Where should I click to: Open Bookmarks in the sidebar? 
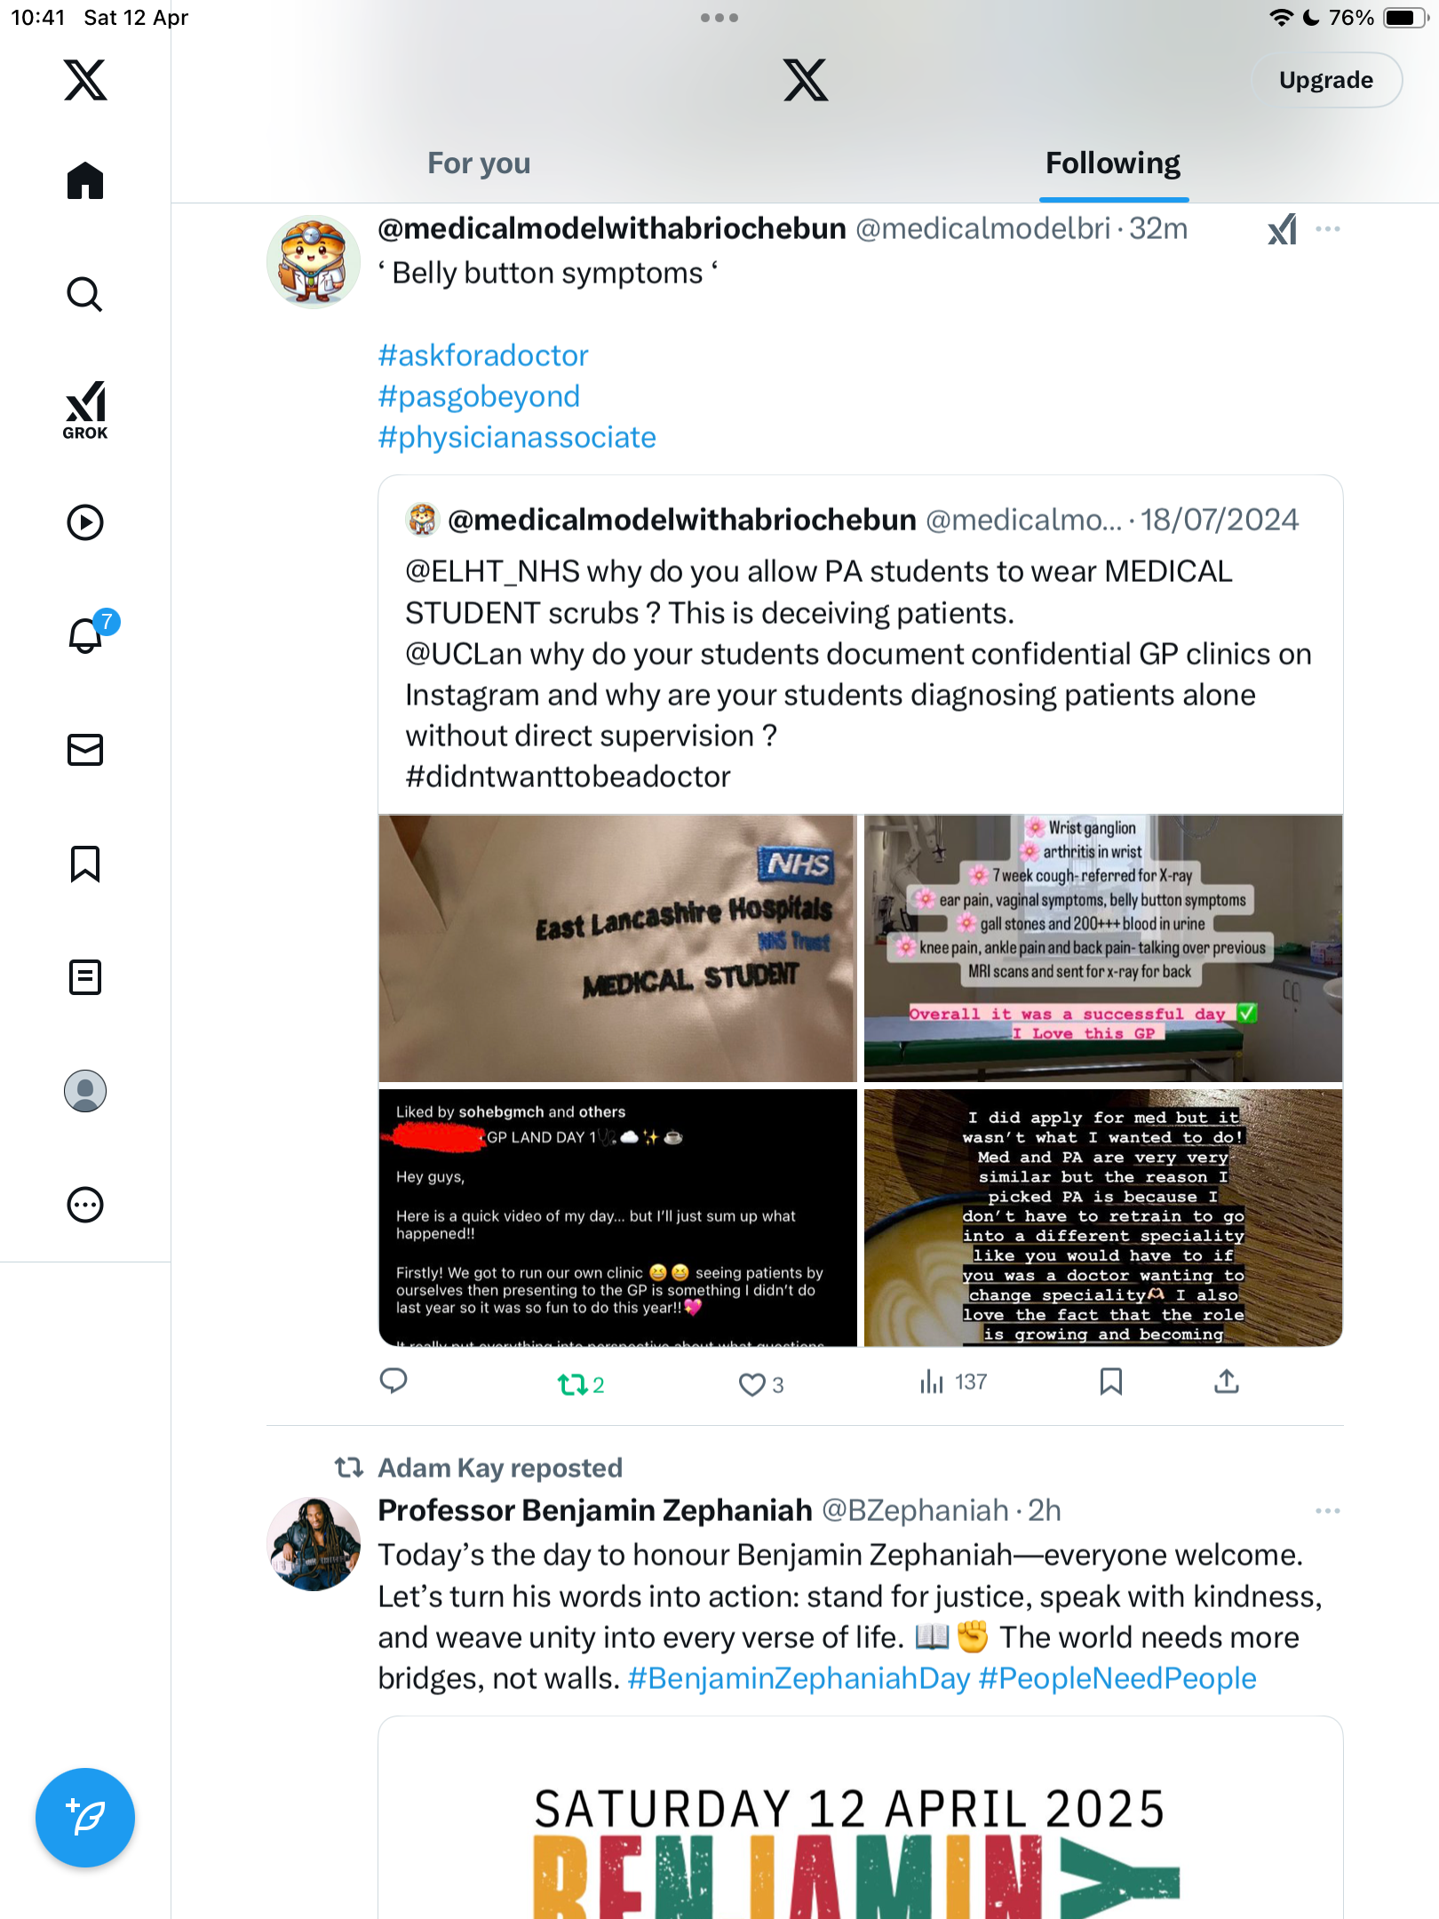85,864
